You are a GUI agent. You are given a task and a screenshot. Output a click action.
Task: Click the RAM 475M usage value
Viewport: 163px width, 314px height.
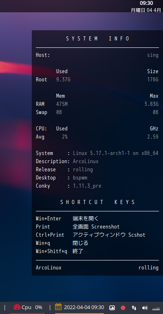tap(62, 104)
